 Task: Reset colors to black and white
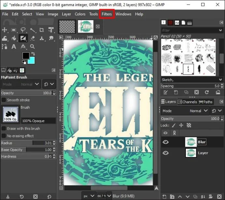(24, 62)
